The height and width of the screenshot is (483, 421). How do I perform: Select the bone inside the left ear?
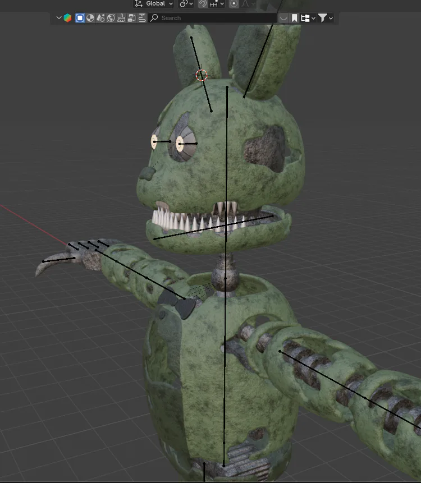click(201, 74)
